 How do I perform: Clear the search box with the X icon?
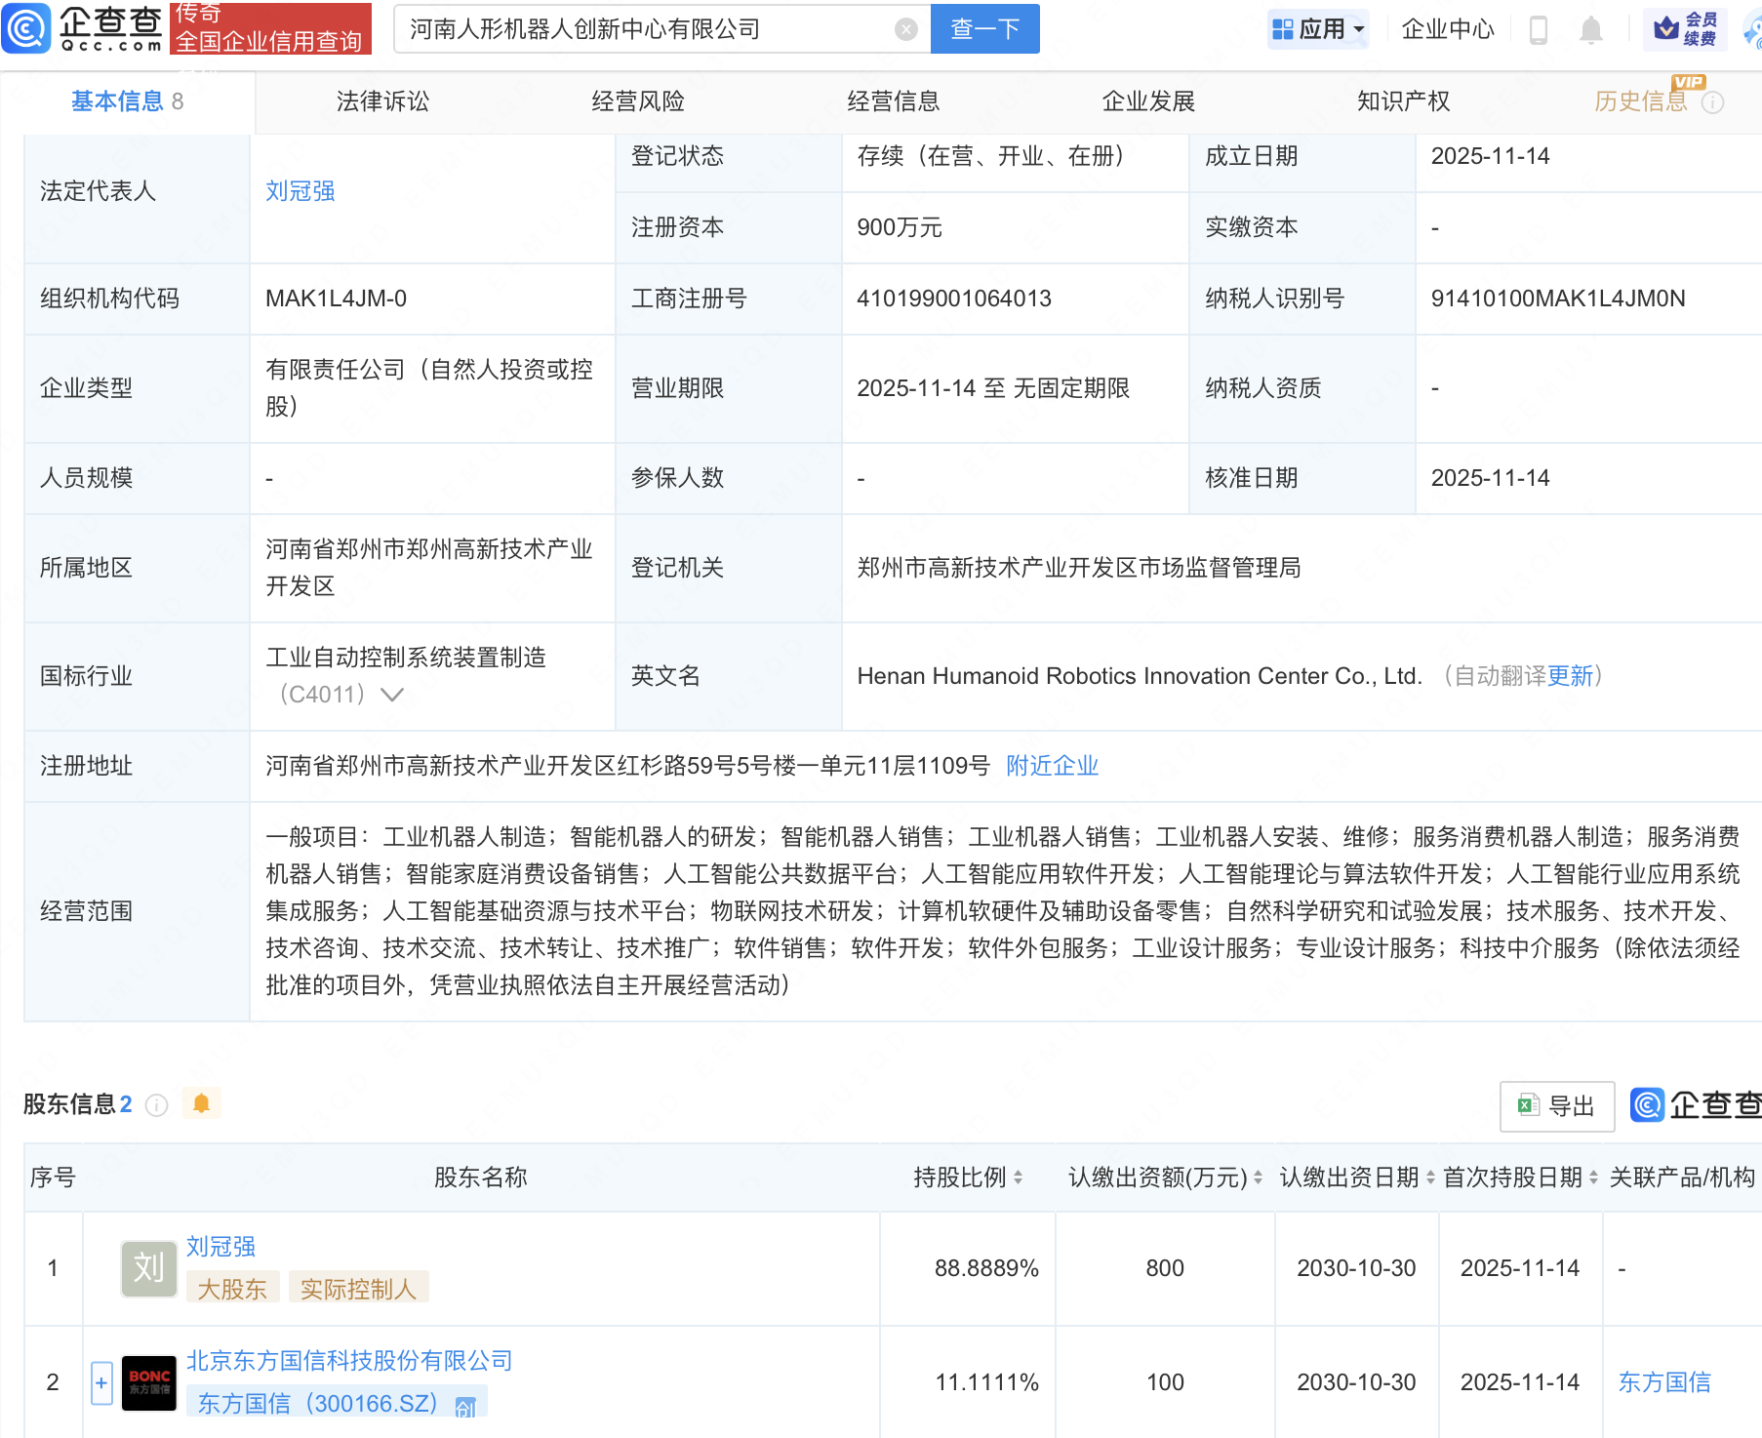[906, 29]
